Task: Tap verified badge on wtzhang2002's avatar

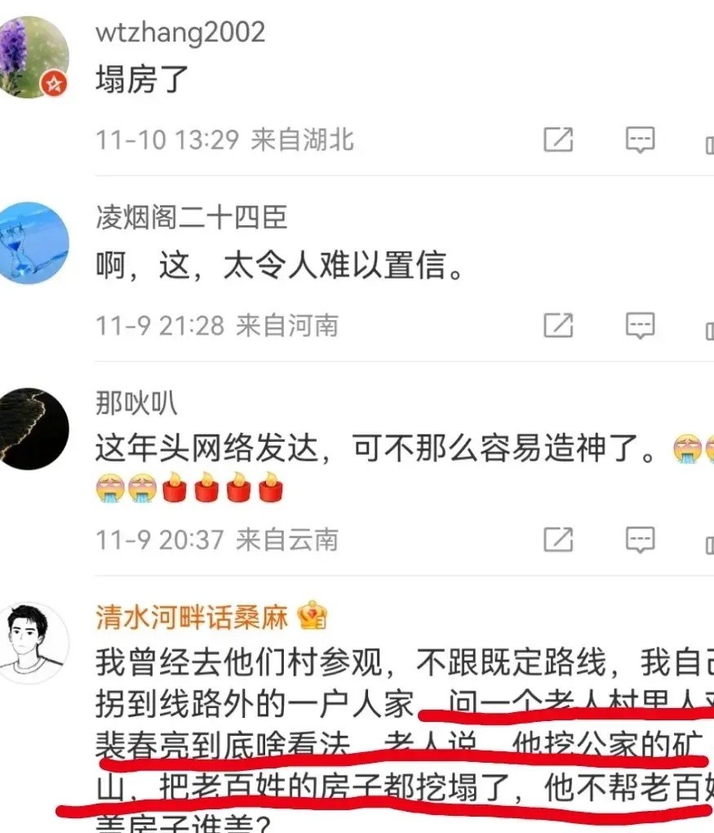Action: 55,84
